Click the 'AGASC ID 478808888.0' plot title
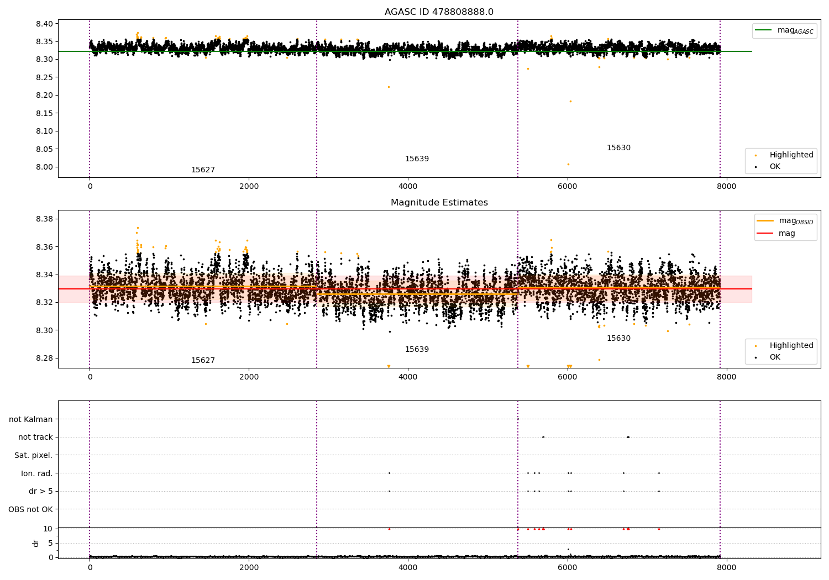 [x=439, y=12]
